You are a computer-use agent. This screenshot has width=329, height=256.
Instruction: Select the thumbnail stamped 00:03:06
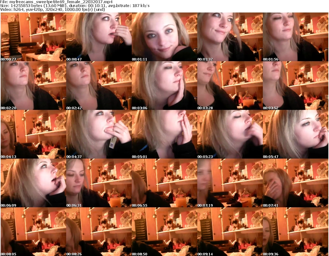coord(164,86)
